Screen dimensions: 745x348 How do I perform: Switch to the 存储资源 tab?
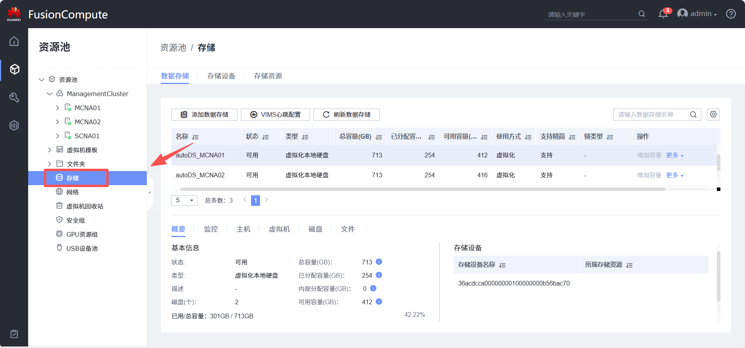268,76
